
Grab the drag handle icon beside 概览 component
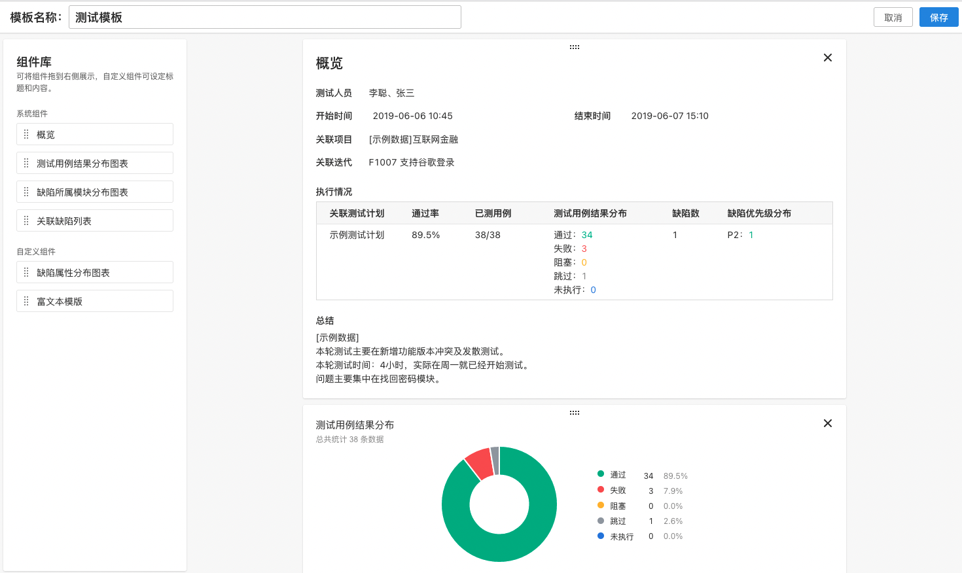point(25,133)
